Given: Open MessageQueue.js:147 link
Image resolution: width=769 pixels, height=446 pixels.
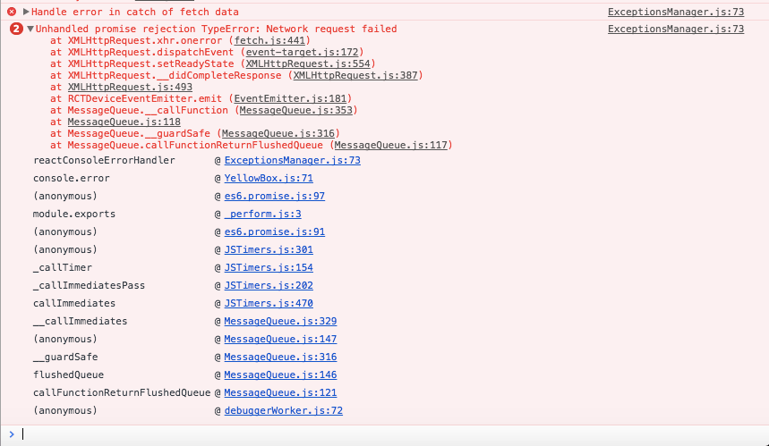Looking at the screenshot, I should tap(280, 339).
